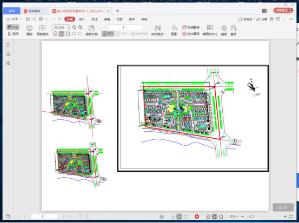Click the zoom in magnifier icon
The width and height of the screenshot is (299, 223).
pos(81,27)
